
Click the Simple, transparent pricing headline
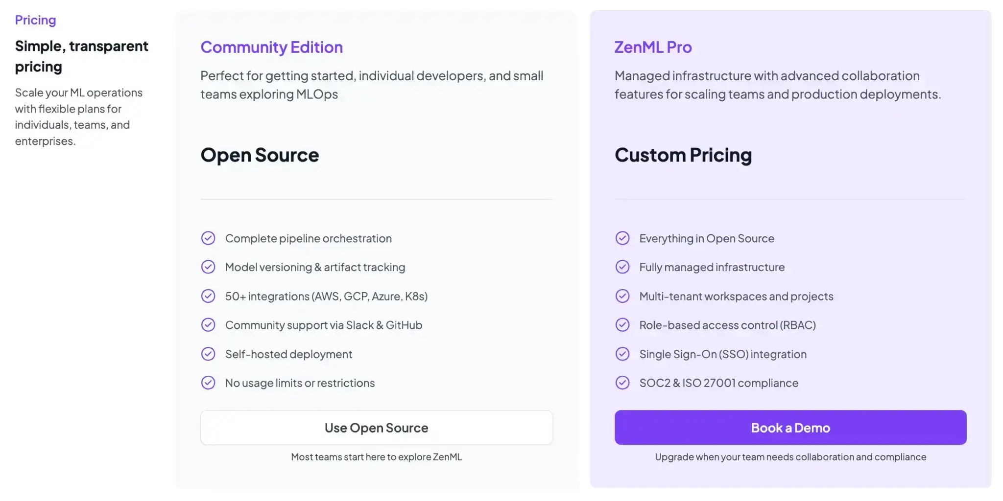(81, 56)
